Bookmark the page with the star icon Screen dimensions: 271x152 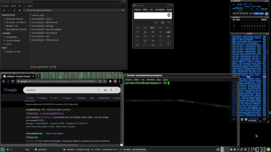pyautogui.click(x=105, y=81)
